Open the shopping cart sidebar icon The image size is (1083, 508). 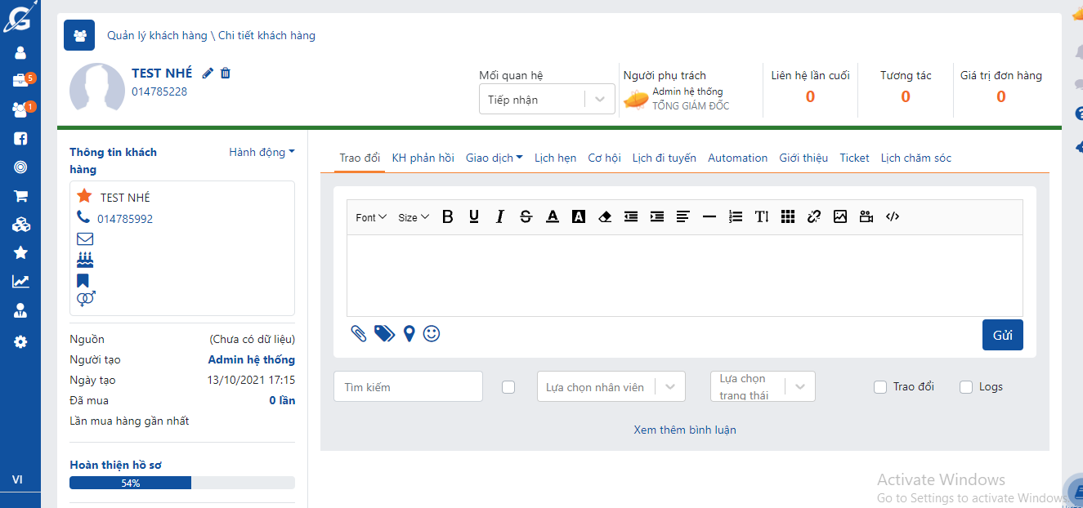tap(20, 196)
